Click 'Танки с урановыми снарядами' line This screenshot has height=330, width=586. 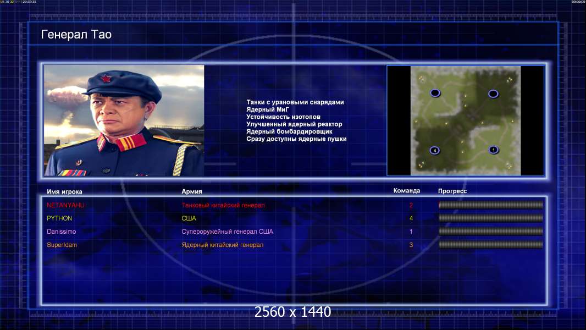(295, 102)
